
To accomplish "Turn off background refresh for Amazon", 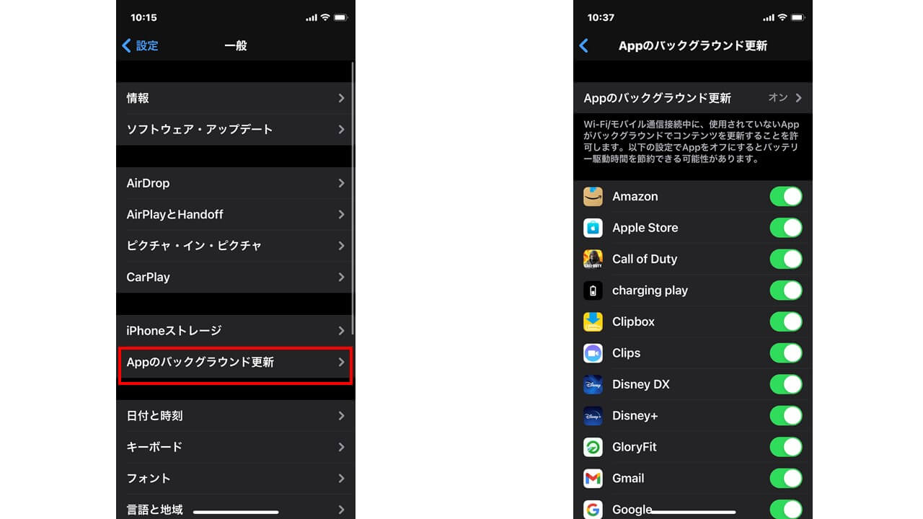I will [786, 197].
